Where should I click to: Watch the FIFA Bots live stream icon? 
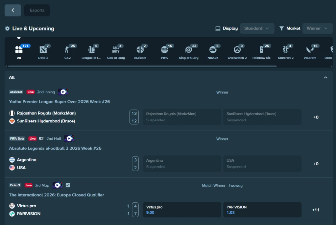tap(69, 139)
